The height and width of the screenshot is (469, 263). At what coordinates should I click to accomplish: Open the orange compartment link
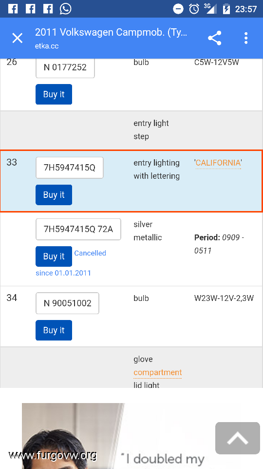click(x=158, y=372)
